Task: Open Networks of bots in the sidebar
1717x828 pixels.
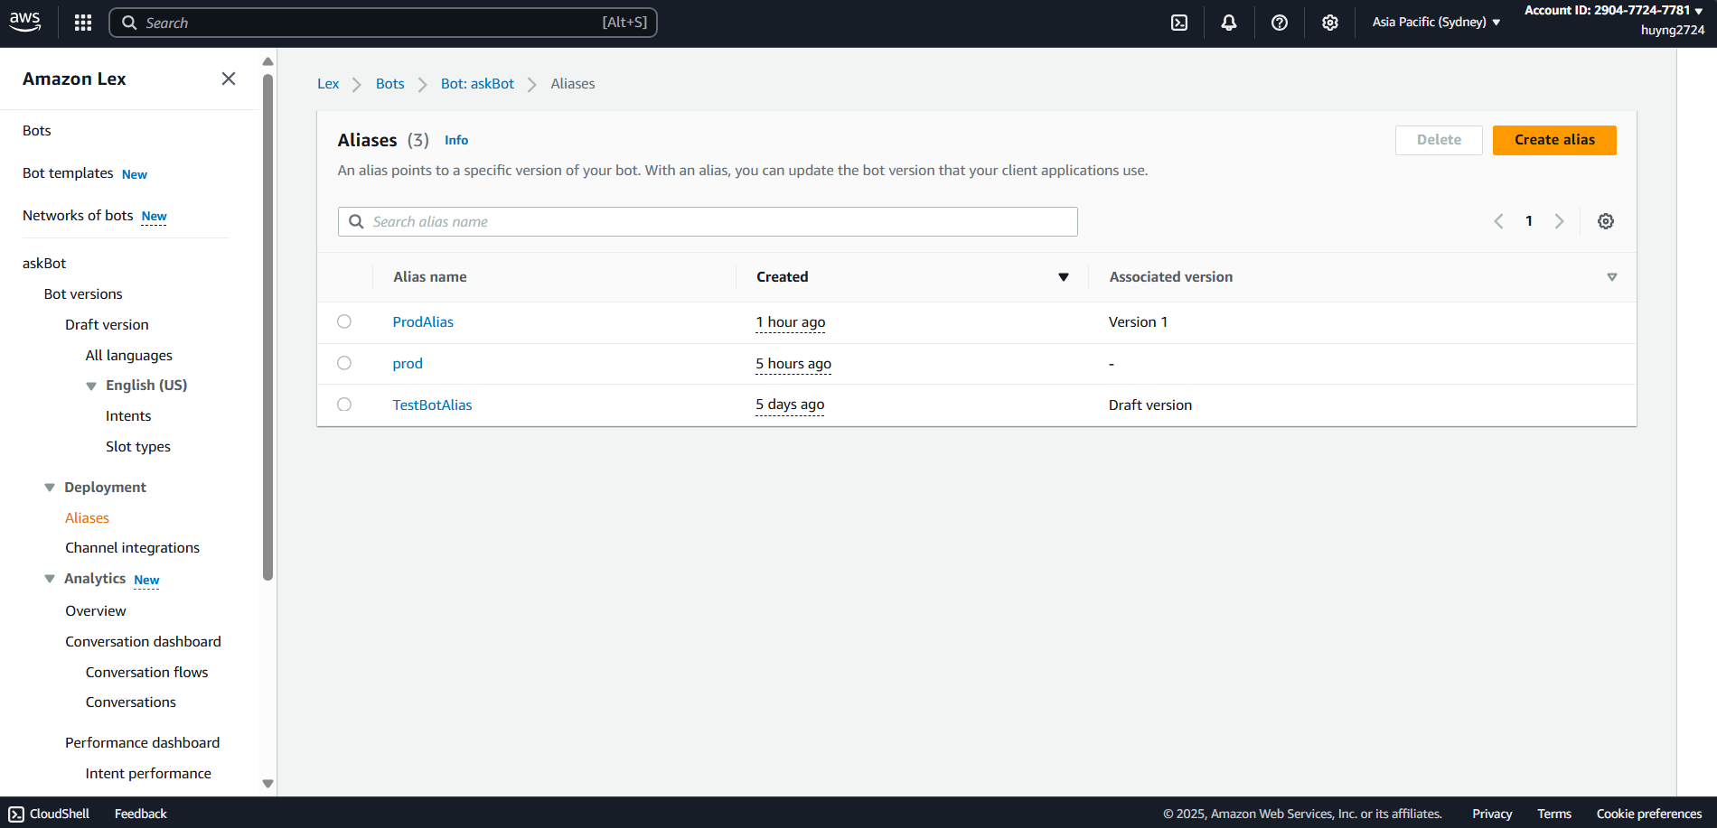Action: pos(78,216)
